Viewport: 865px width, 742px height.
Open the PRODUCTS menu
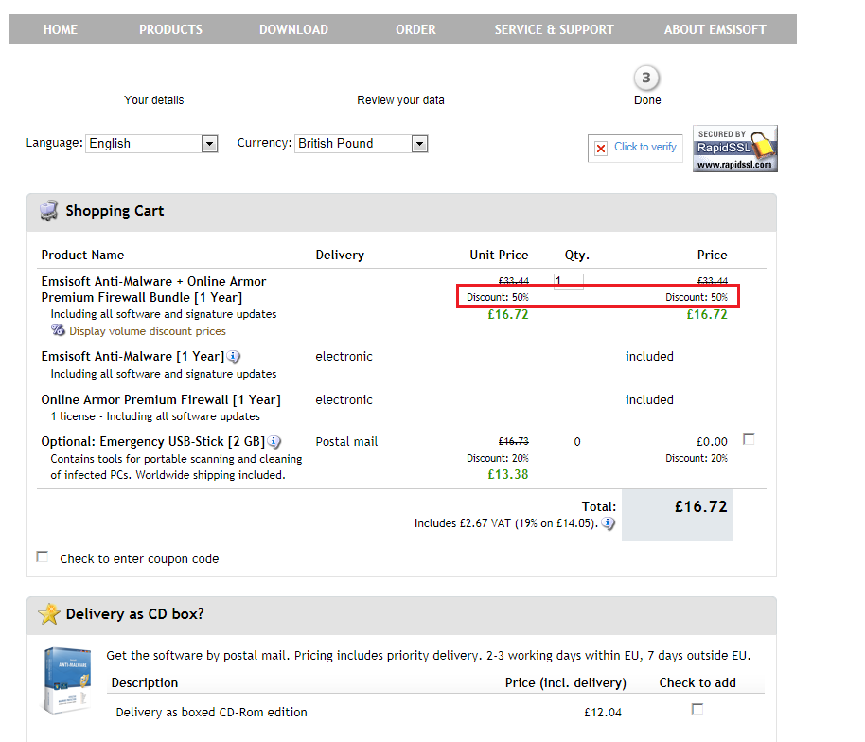170,29
